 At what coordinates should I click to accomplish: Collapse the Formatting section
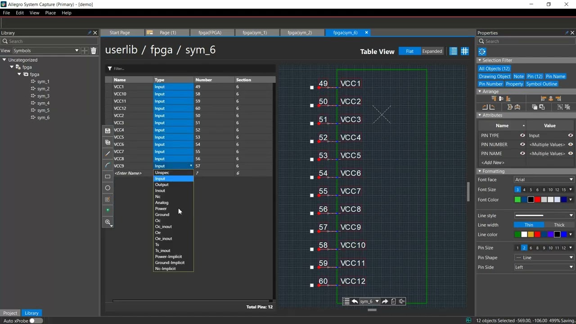[x=480, y=171]
